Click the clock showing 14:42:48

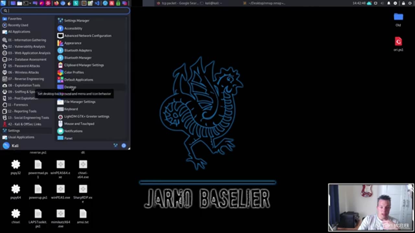359,3
